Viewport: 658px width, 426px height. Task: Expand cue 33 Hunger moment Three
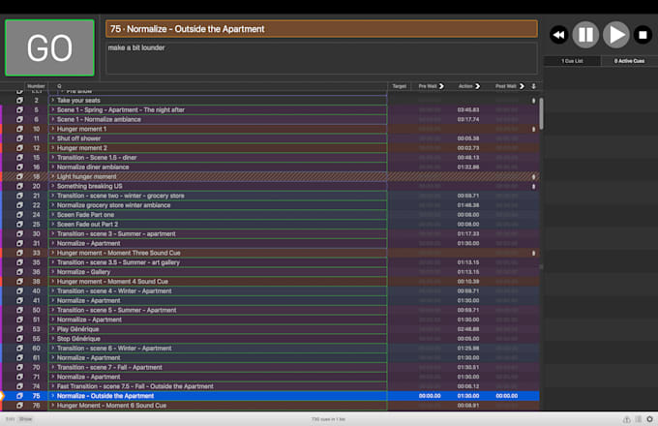click(x=53, y=253)
